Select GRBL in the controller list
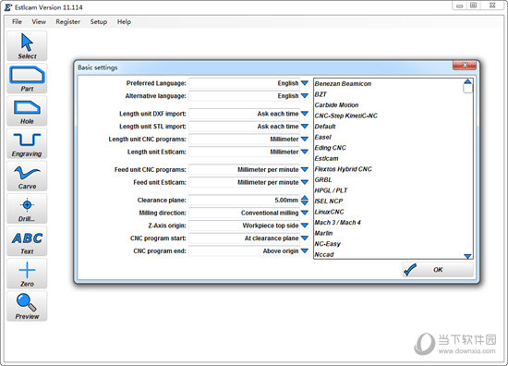The width and height of the screenshot is (508, 366). 323,180
